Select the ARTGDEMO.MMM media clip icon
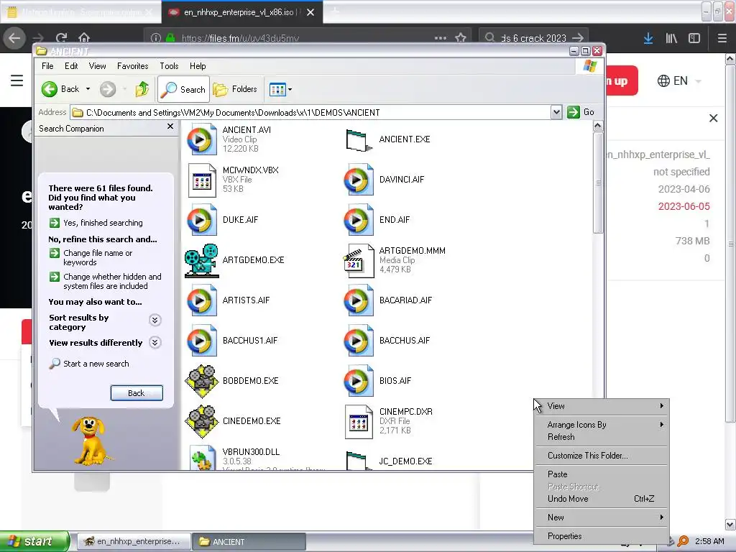Viewport: 736px width, 552px height. 359,260
